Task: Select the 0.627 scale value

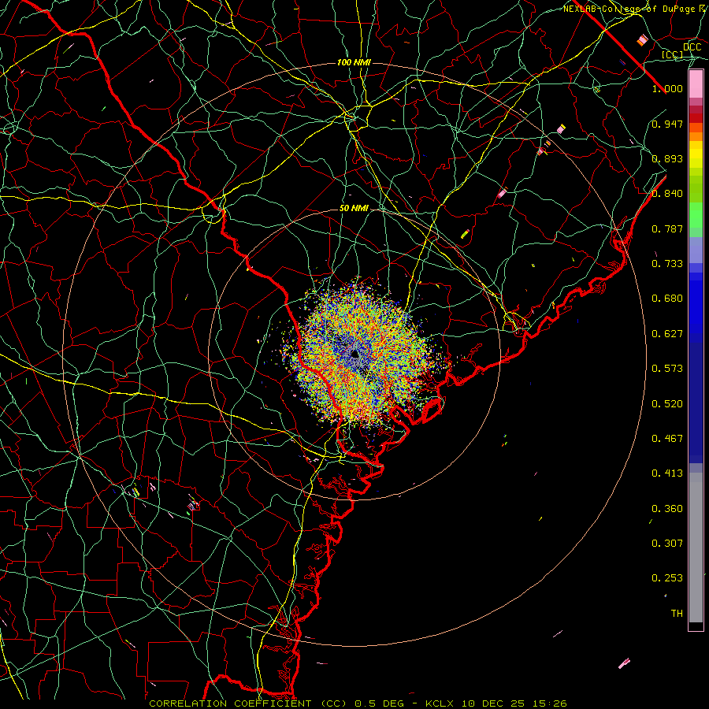Action: (x=667, y=333)
